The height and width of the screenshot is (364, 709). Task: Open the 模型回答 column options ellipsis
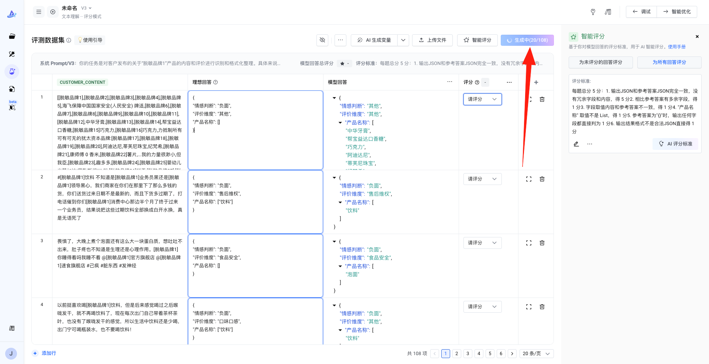(x=450, y=82)
